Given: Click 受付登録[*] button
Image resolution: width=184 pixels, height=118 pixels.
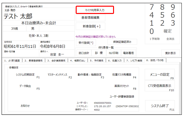Looking at the screenshot, I should (86, 43).
